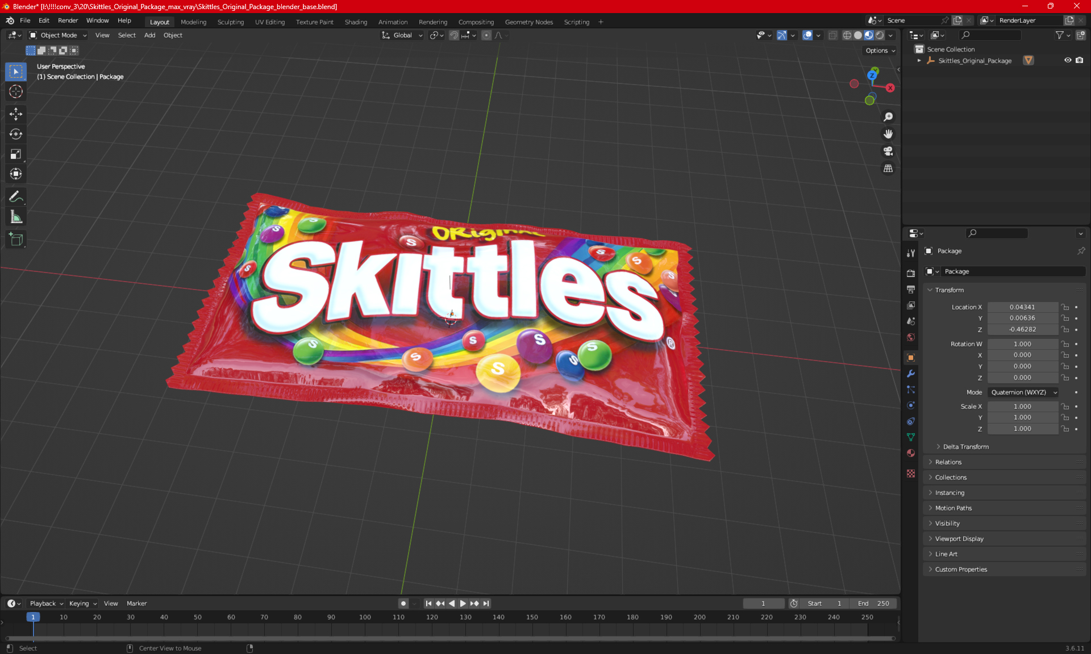
Task: Open the View Layer properties tab
Action: (x=911, y=305)
